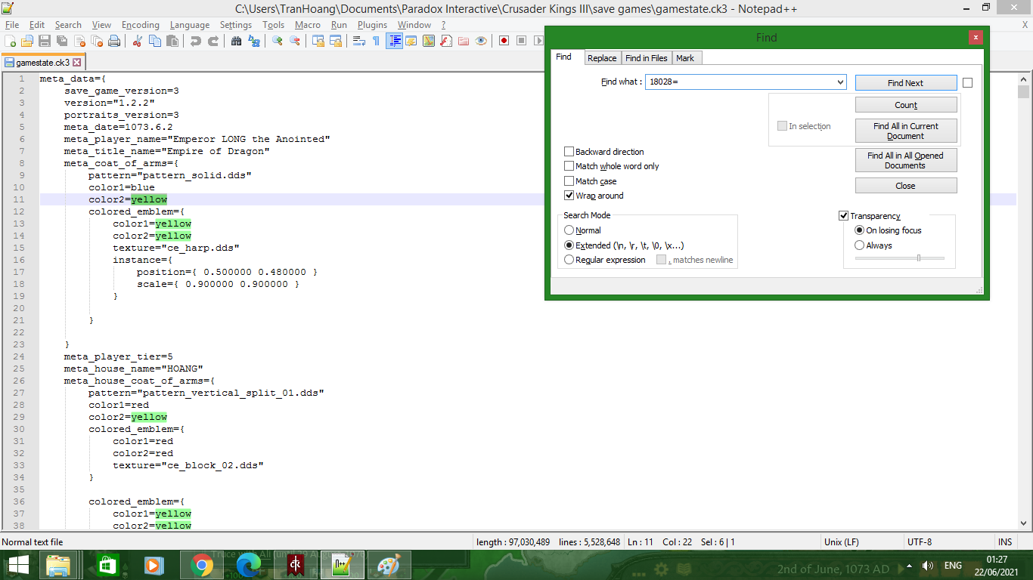Close the gamestate.ck3 tab with its X icon
The height and width of the screenshot is (580, 1033).
coord(76,63)
